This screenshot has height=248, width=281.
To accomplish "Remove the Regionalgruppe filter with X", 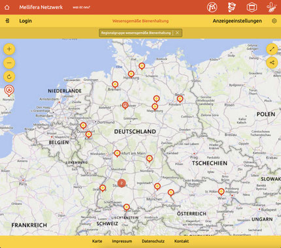I will click(x=177, y=33).
